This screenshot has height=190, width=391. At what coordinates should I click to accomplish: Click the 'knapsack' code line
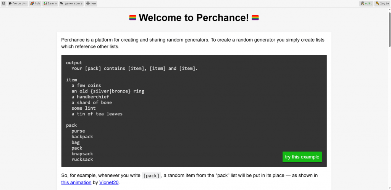82,154
